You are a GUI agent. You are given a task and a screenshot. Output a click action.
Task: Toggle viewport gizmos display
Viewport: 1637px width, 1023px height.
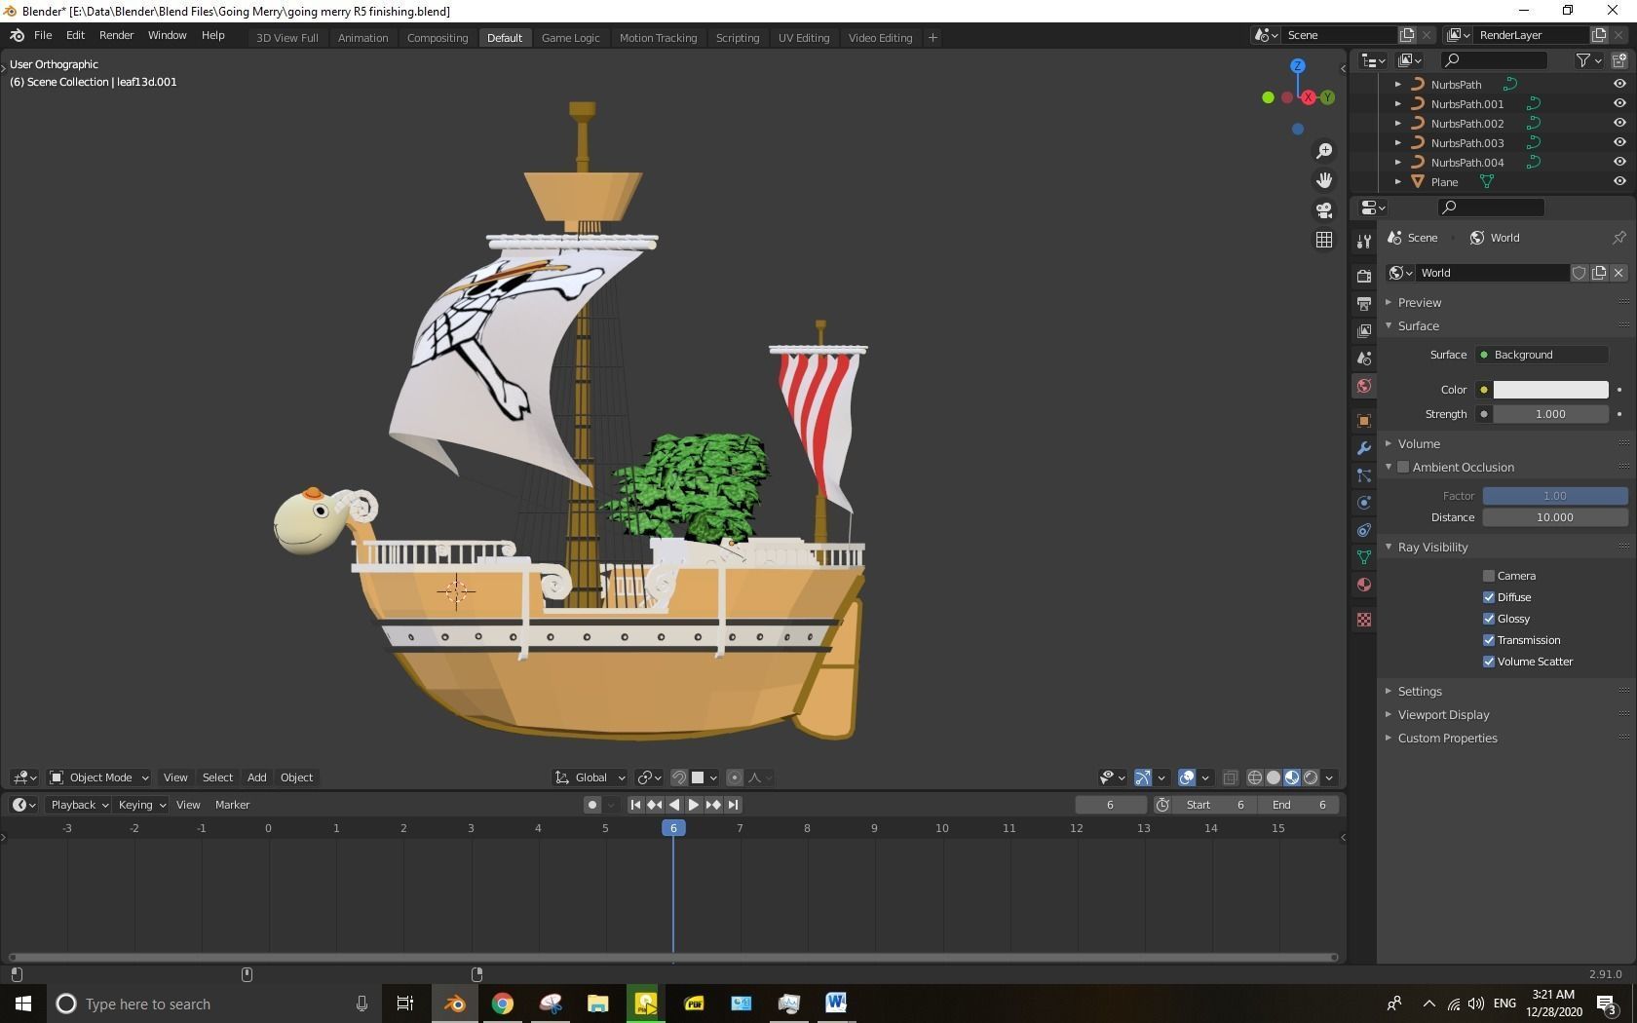1142,777
